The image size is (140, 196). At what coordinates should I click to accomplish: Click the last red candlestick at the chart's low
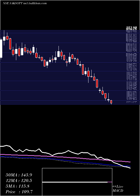point(111,102)
